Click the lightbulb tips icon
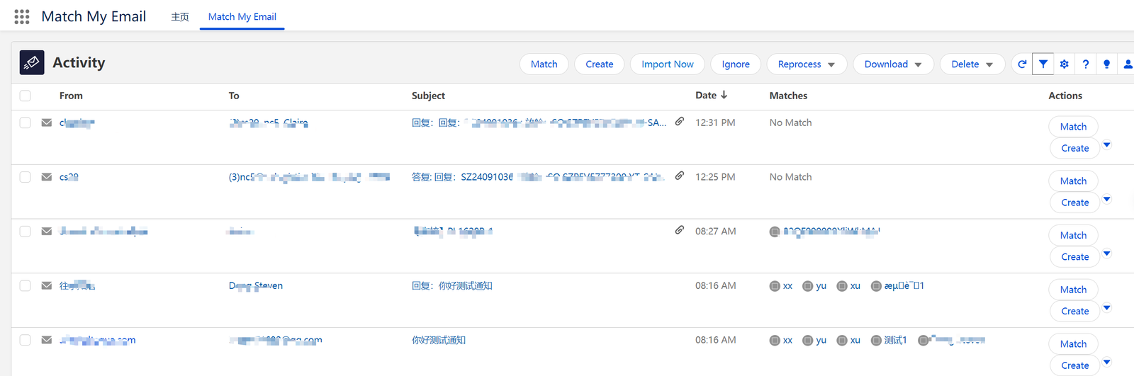The width and height of the screenshot is (1134, 376). tap(1106, 64)
